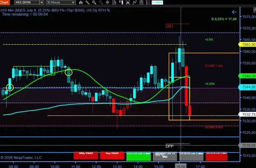
Task: Activate the zoom out magnifier
Action: (101, 2)
